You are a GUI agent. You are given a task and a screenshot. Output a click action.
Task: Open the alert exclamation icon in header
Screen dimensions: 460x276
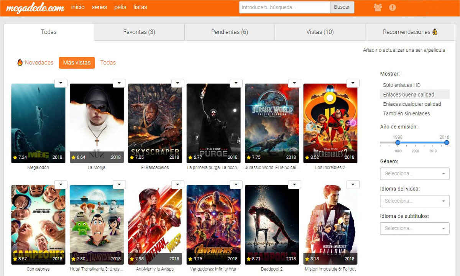pyautogui.click(x=392, y=7)
